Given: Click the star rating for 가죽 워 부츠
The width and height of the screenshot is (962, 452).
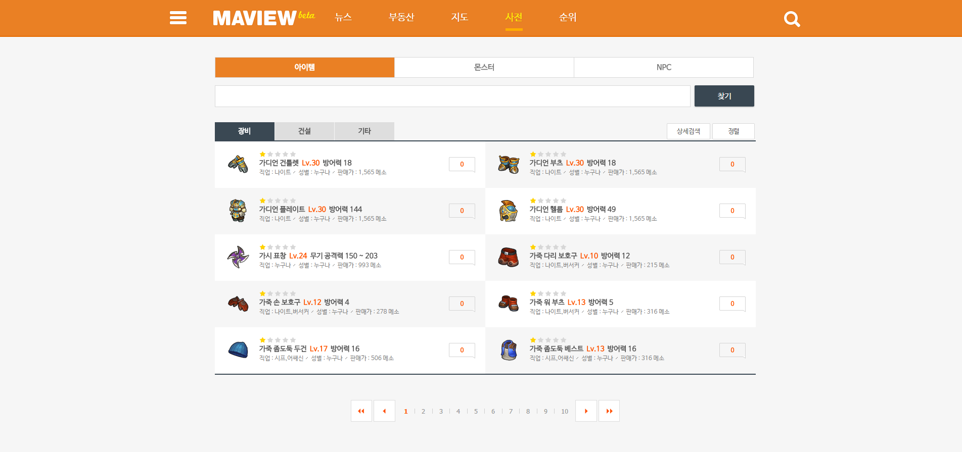Looking at the screenshot, I should (547, 293).
